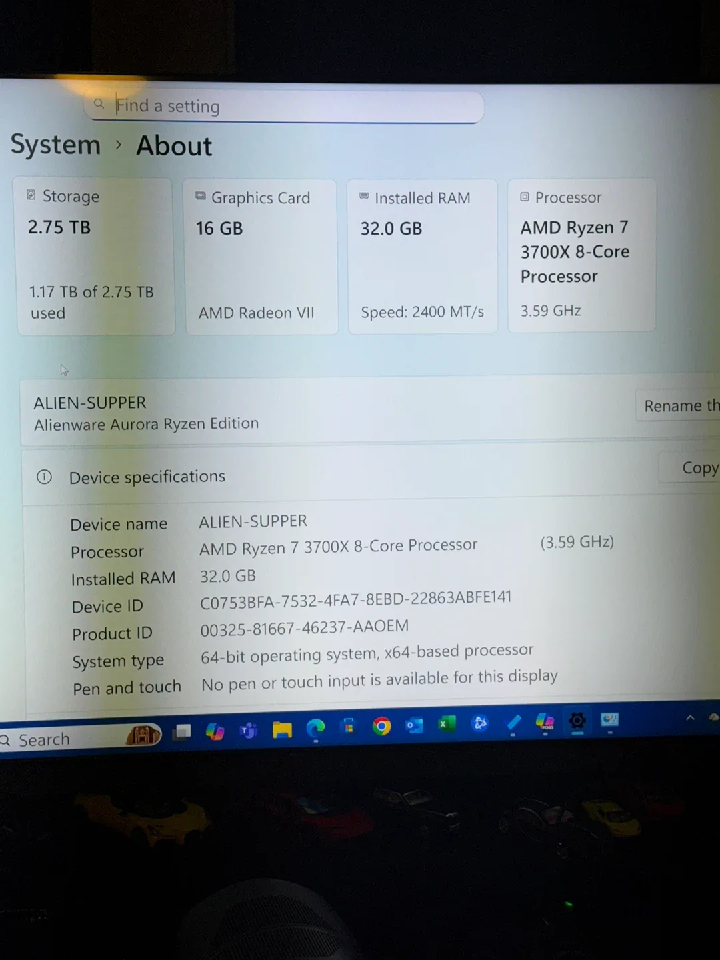Open Microsoft Teams from the taskbar
This screenshot has width=720, height=960.
click(247, 730)
